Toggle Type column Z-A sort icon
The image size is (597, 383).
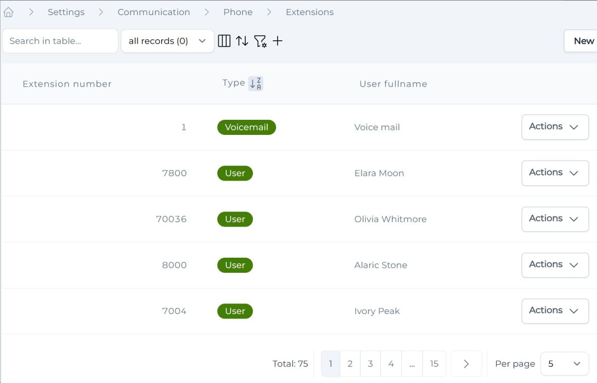256,84
